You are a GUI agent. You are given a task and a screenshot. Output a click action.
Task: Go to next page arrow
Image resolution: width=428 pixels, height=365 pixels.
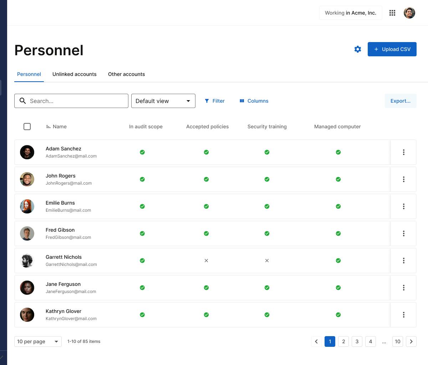tap(411, 341)
